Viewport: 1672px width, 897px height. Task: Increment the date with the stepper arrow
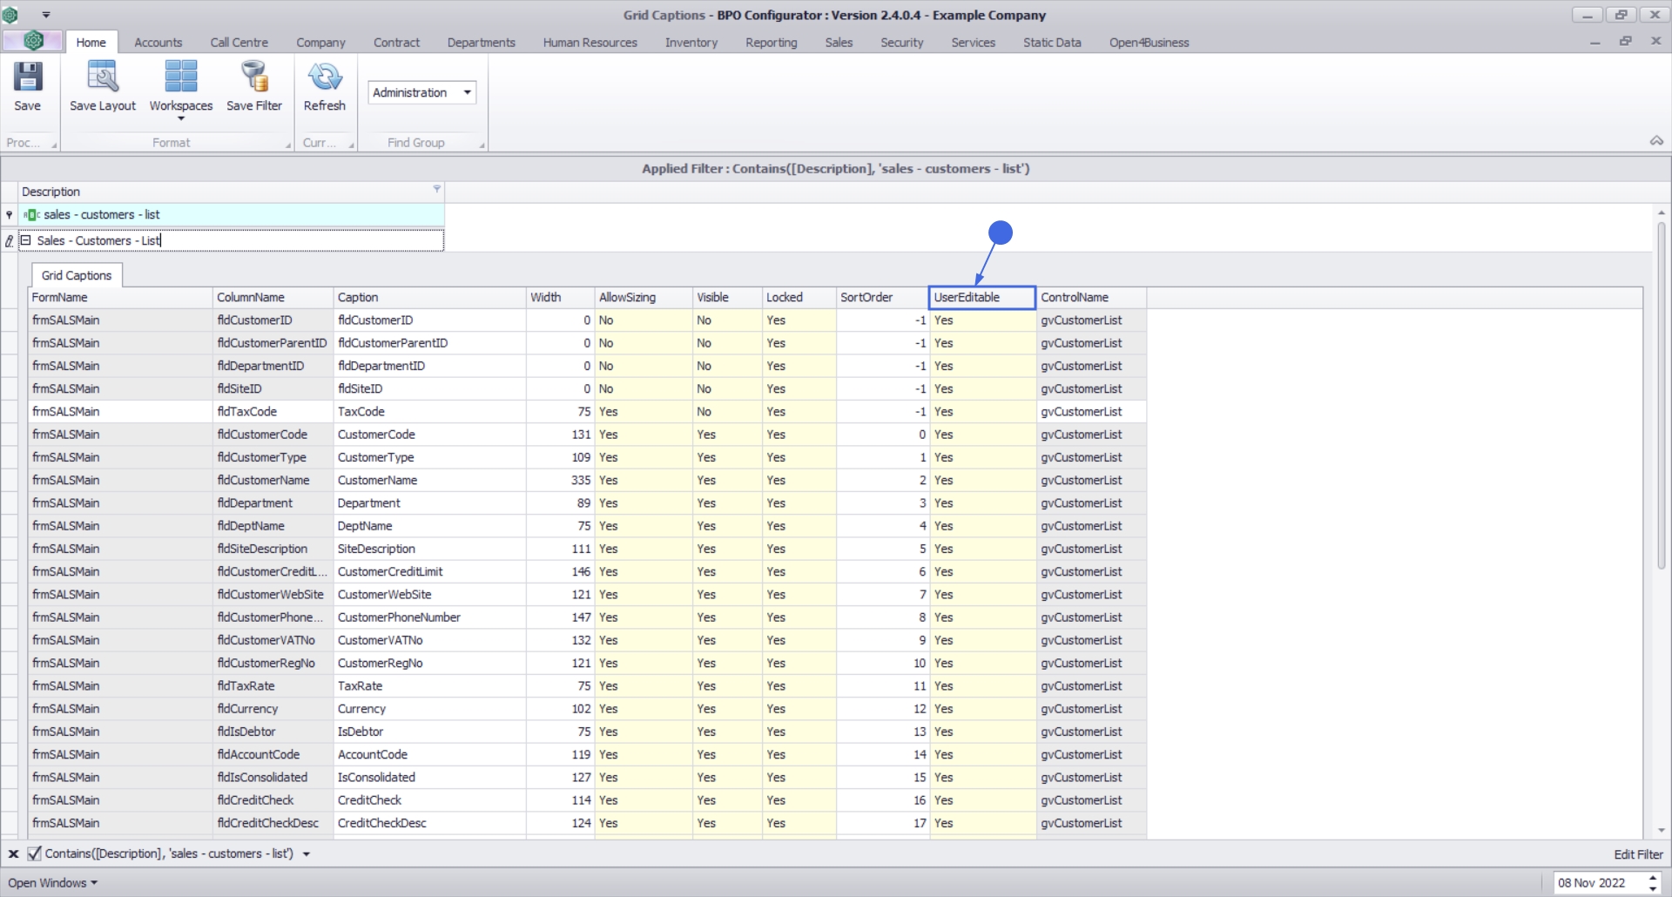pyautogui.click(x=1653, y=878)
